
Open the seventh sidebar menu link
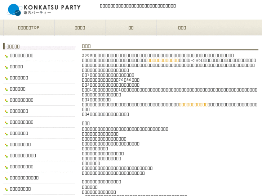[22, 122]
